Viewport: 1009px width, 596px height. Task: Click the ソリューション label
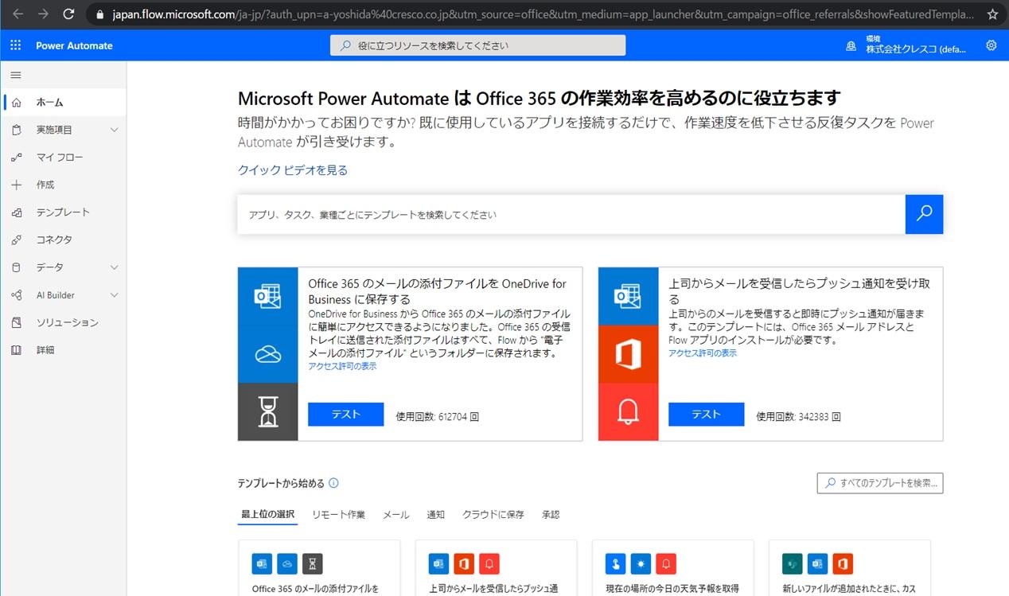(68, 322)
